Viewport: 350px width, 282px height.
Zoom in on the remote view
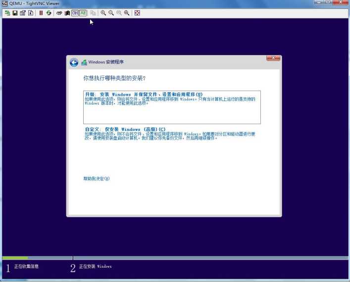click(x=103, y=13)
